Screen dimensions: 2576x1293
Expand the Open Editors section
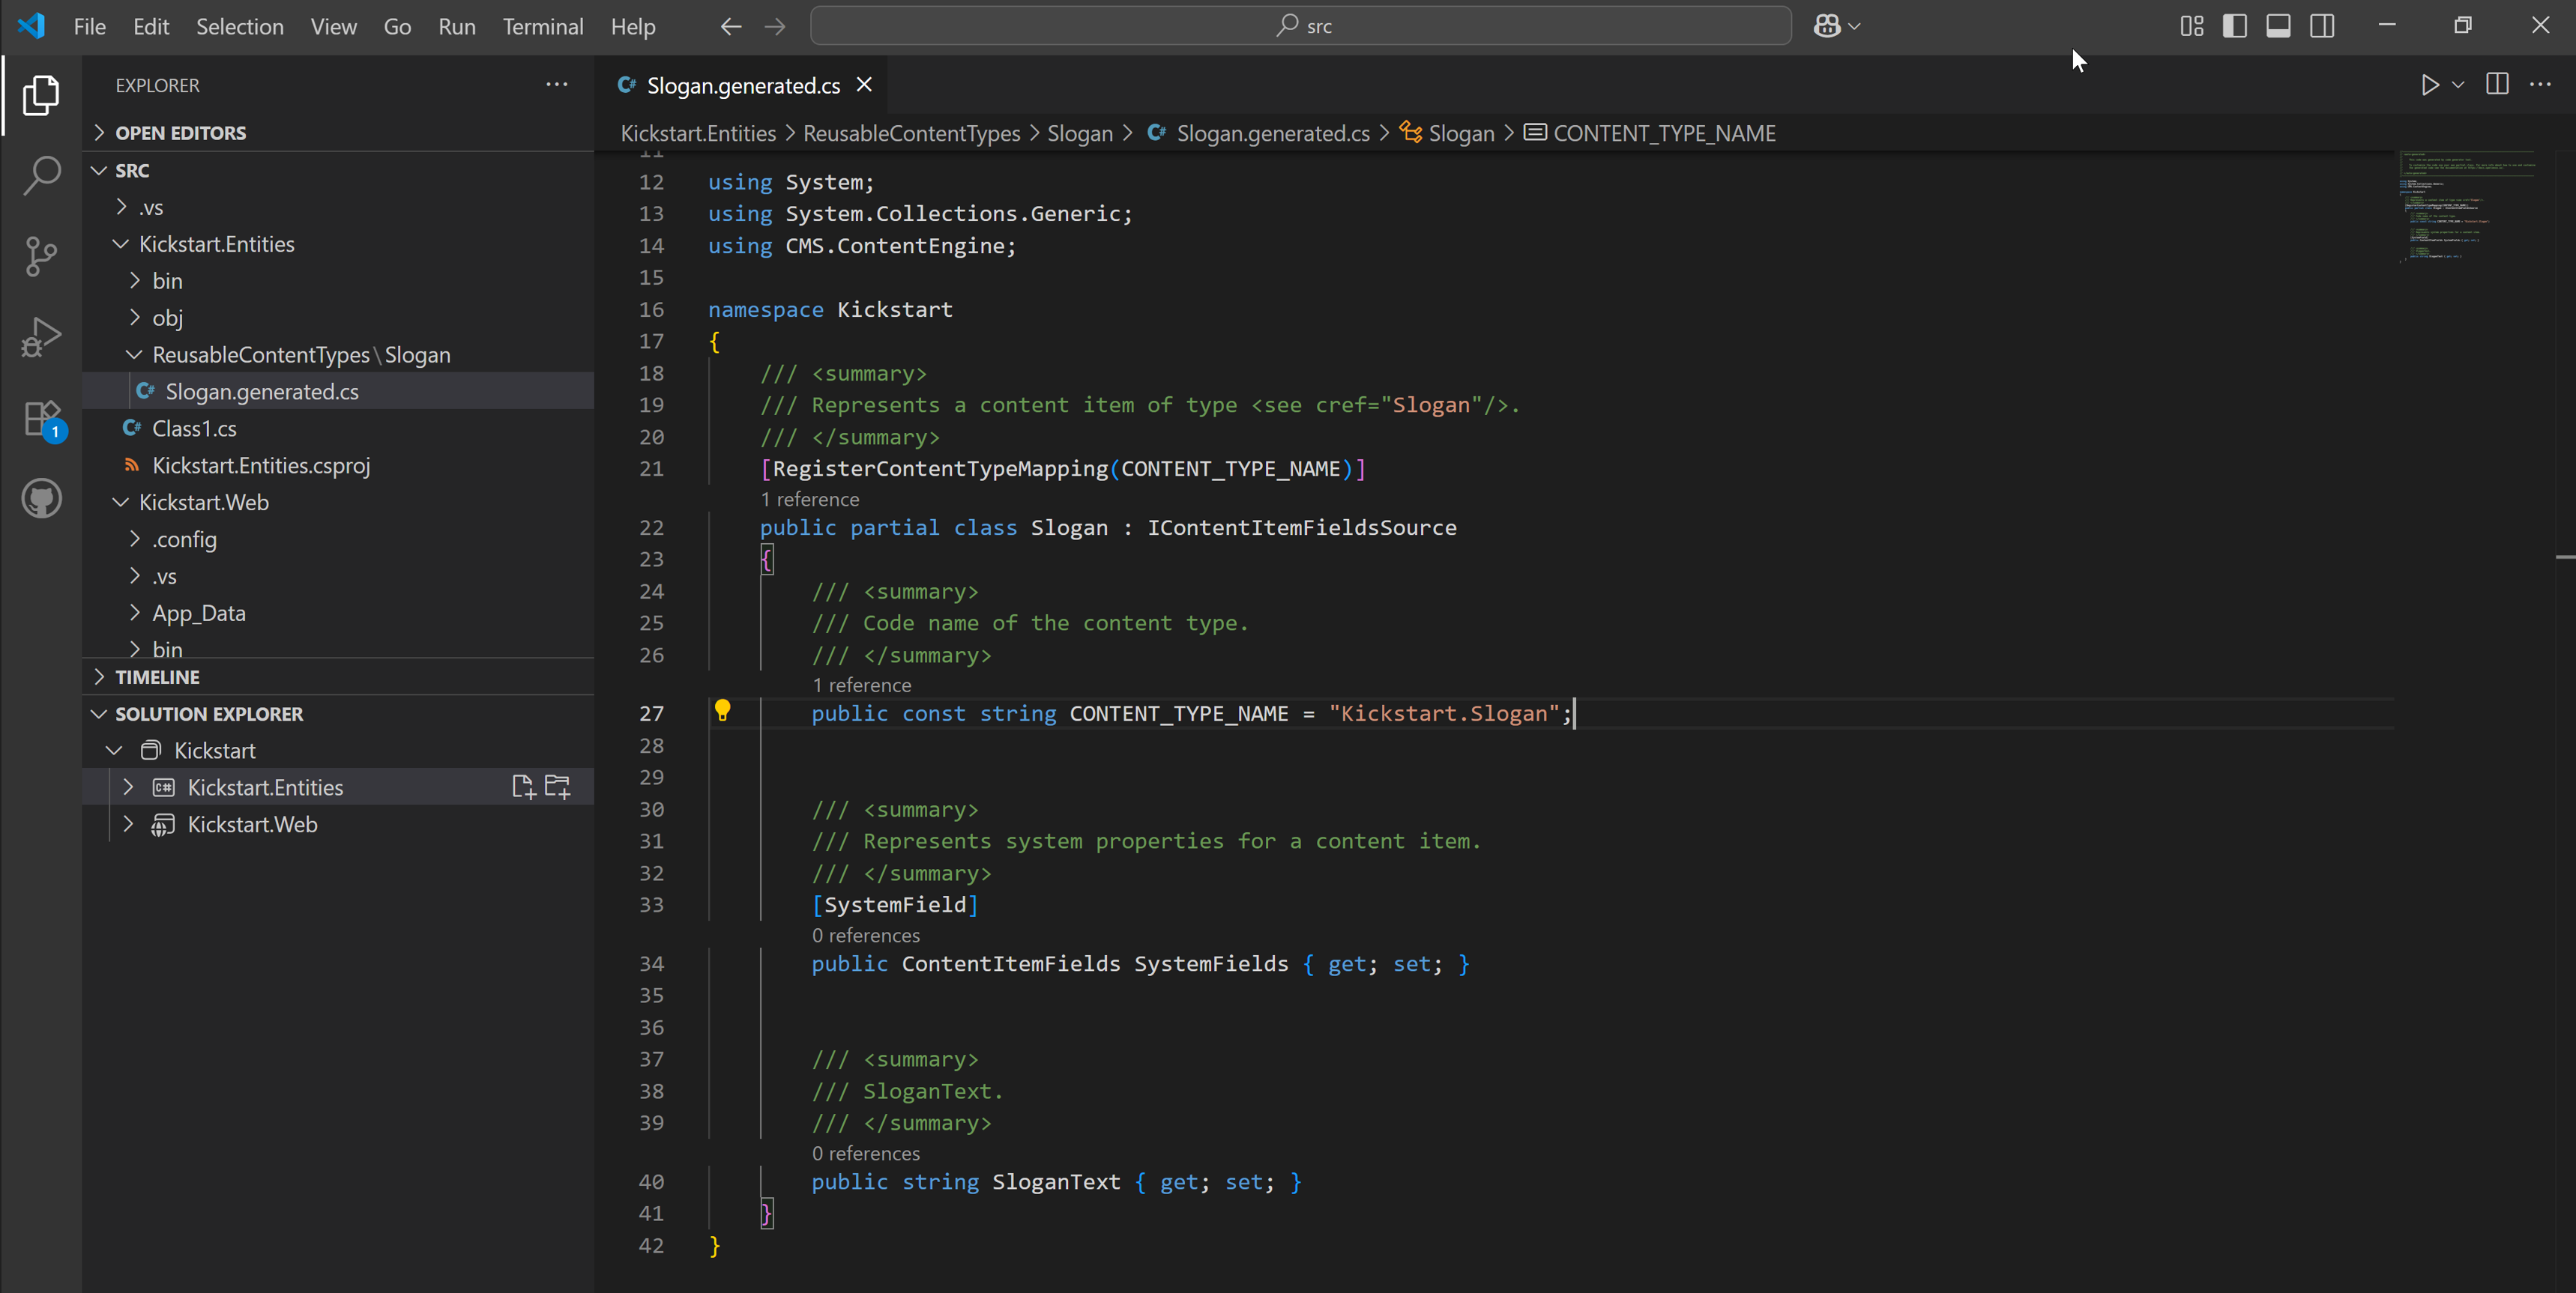(338, 133)
